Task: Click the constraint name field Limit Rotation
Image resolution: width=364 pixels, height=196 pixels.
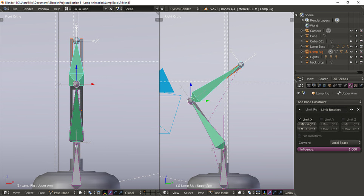Action: pos(333,109)
